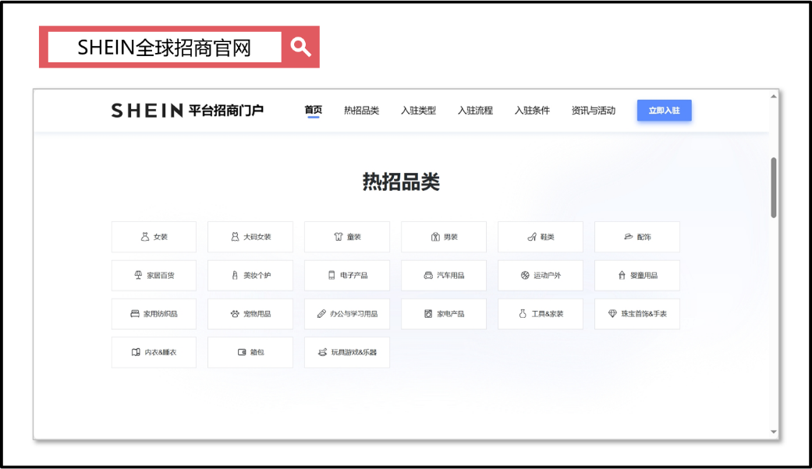Viewport: 812px width, 469px height.
Task: Click the dress icon for 女装
Action: coord(145,236)
